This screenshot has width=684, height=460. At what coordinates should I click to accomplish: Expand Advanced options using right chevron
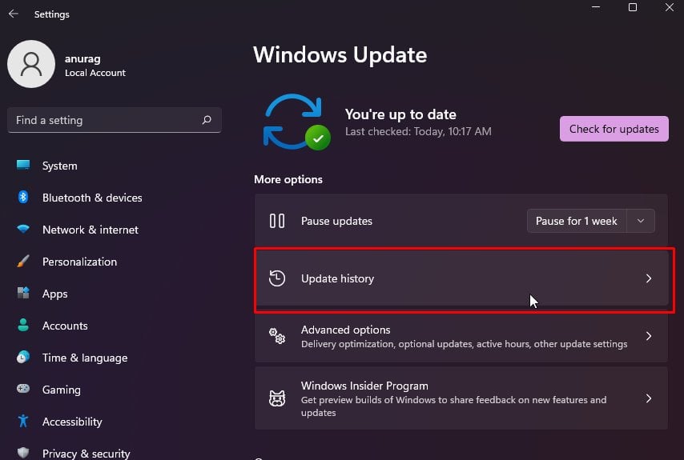[649, 336]
